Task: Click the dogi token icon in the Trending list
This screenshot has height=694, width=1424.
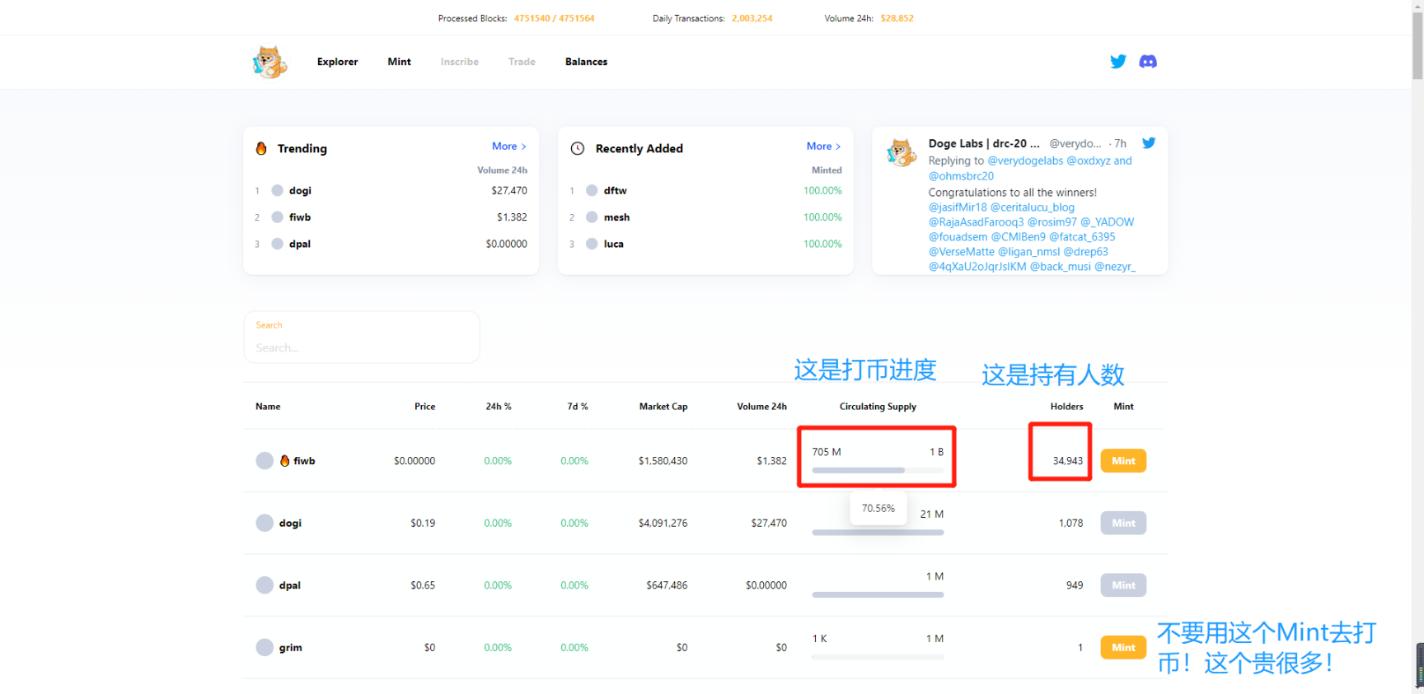Action: [x=278, y=190]
